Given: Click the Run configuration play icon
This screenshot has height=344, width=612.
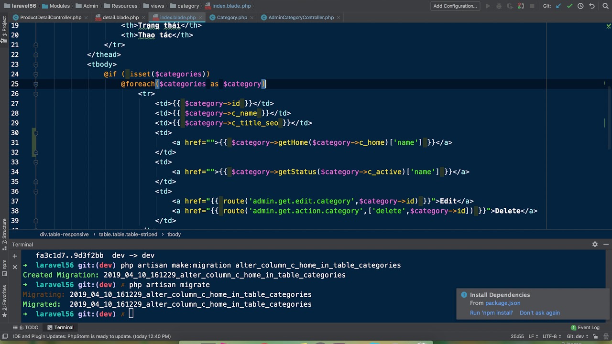Looking at the screenshot, I should click(x=488, y=6).
